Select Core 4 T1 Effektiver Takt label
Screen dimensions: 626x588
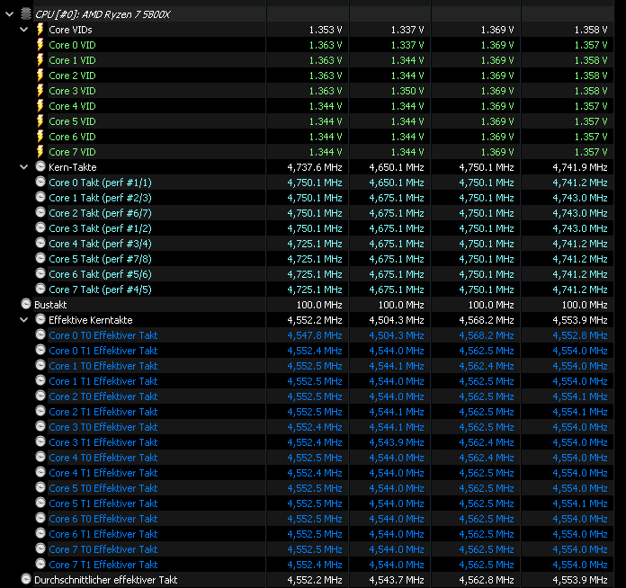pos(103,473)
